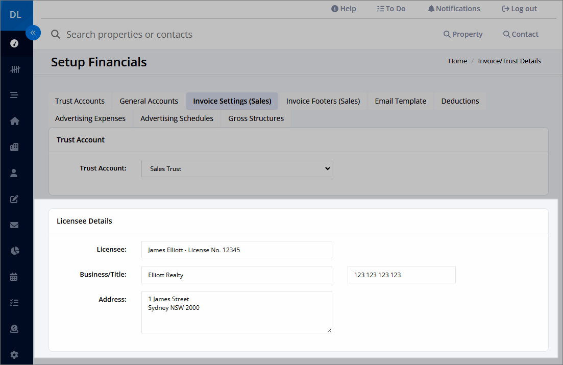Open Gross Structures tab

256,118
